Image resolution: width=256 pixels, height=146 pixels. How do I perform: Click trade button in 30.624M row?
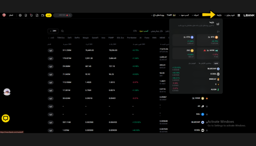[x=51, y=98]
